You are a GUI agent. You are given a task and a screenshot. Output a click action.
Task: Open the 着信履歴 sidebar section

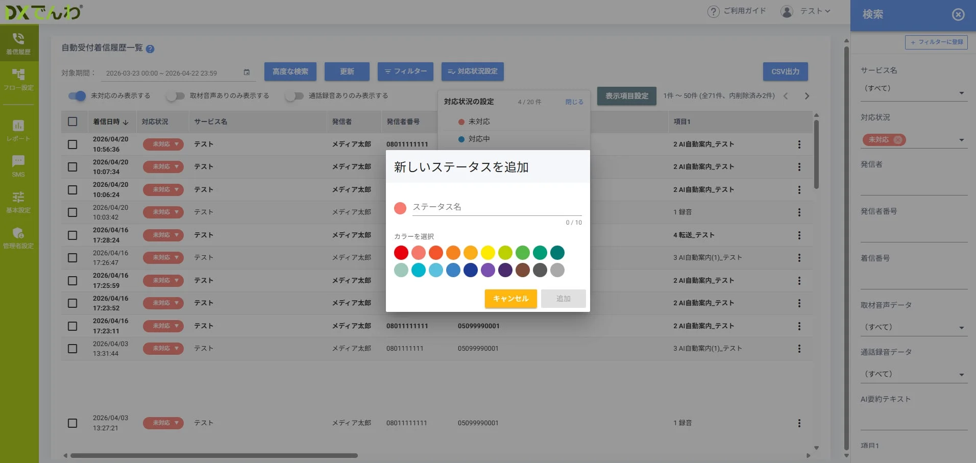pyautogui.click(x=19, y=43)
